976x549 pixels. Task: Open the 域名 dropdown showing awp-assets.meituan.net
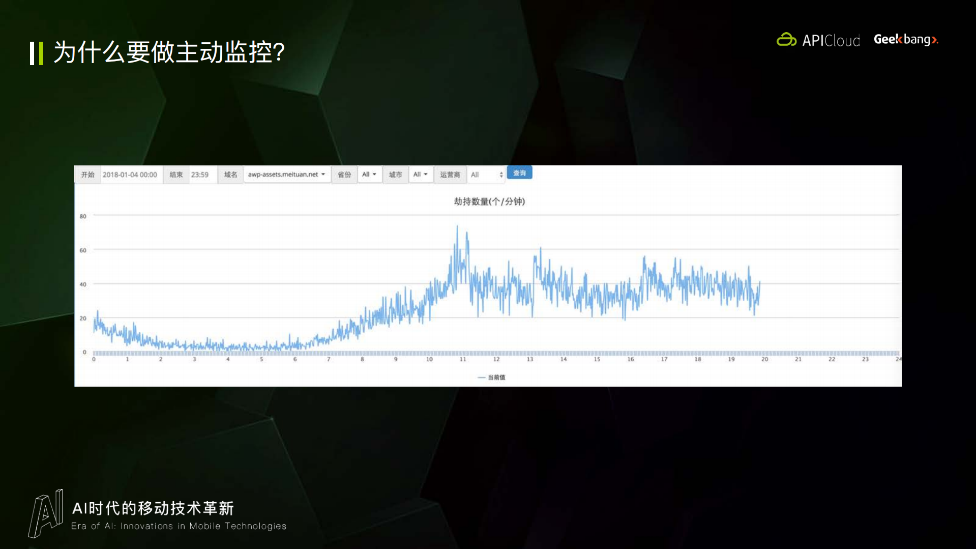[286, 174]
